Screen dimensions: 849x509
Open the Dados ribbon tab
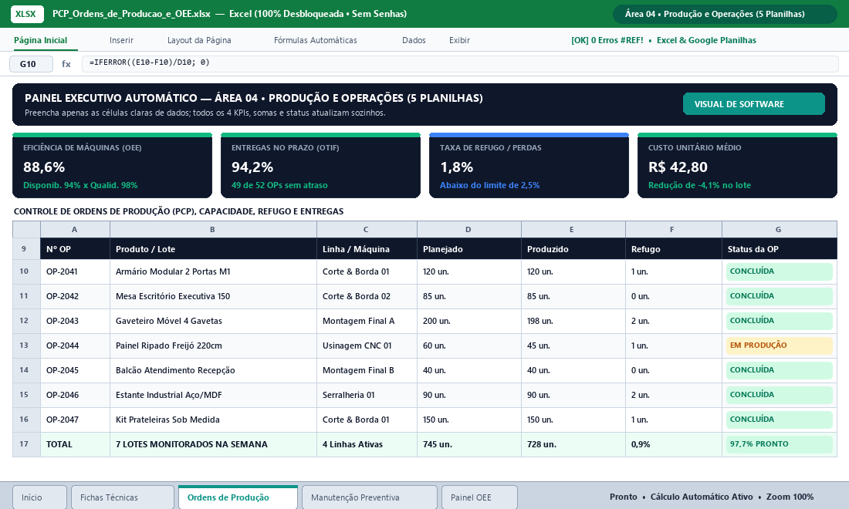pos(414,40)
